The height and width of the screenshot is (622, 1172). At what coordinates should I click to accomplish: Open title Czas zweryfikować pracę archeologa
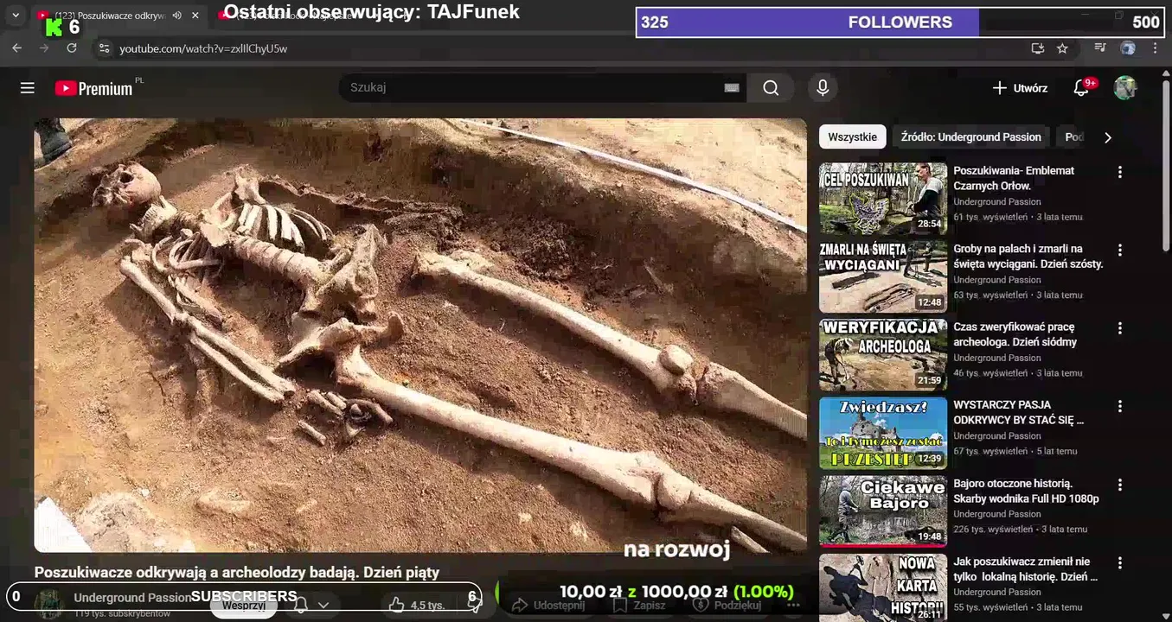(1015, 334)
